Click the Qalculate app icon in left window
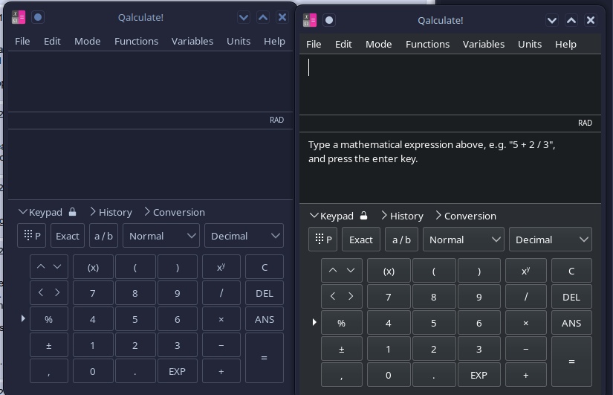The image size is (613, 395). 19,17
